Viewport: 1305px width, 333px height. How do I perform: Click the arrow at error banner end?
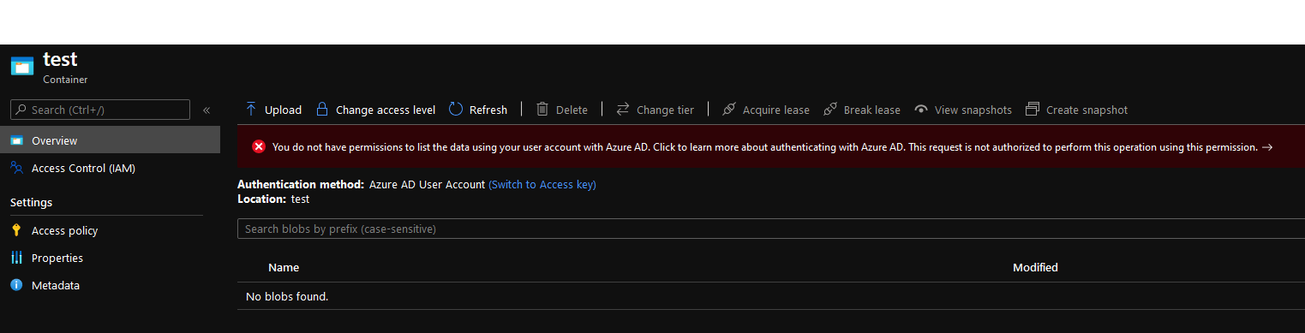1268,147
